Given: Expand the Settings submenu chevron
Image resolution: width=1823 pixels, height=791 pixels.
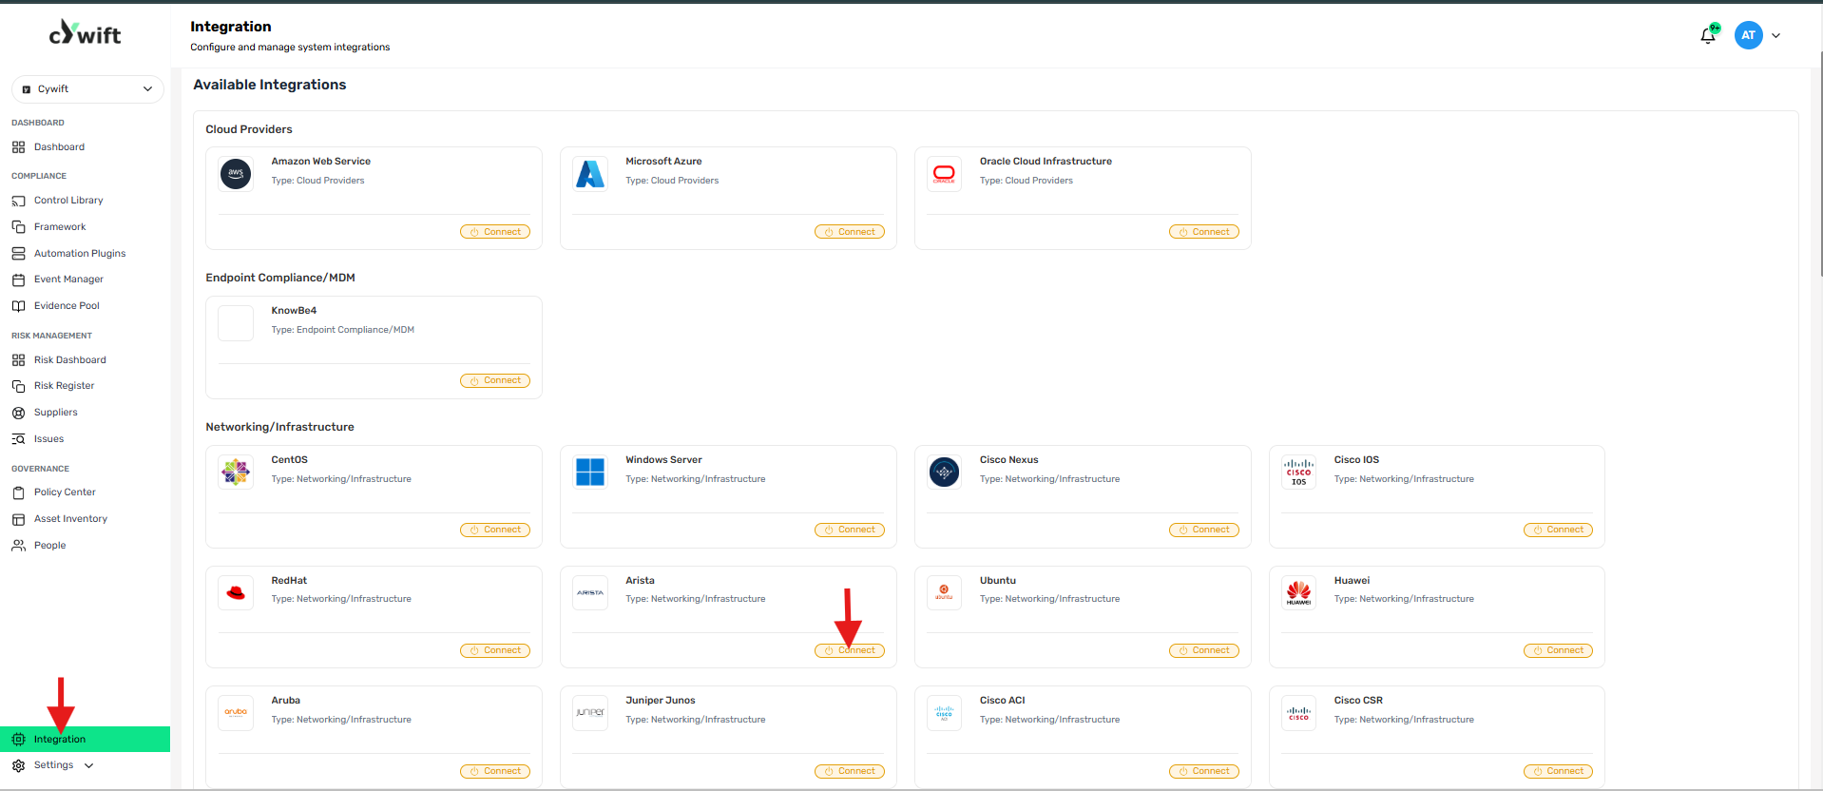Looking at the screenshot, I should (89, 765).
